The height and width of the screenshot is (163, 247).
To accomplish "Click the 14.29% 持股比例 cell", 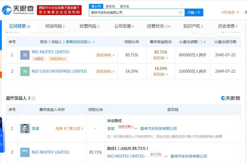I will click(x=132, y=71).
